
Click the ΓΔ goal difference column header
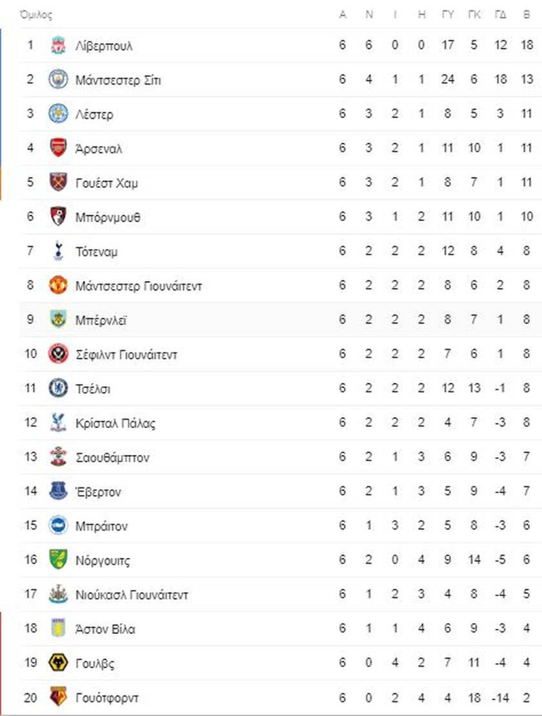pyautogui.click(x=501, y=15)
